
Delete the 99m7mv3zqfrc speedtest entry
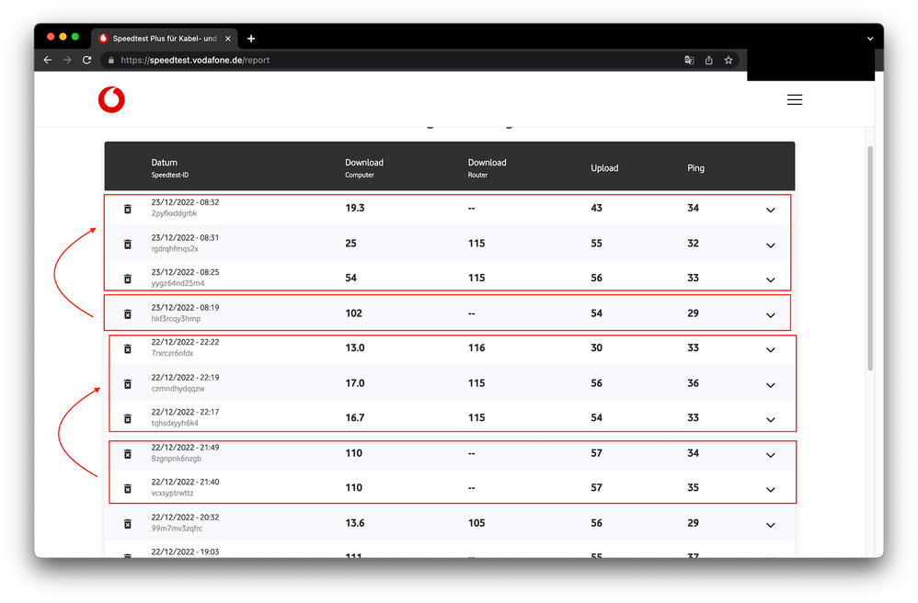[128, 523]
